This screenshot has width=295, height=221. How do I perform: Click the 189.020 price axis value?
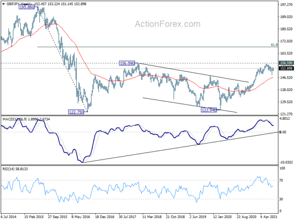point(286,17)
